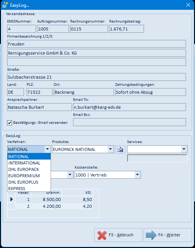Click the Email To field with n.burkart address
Image resolution: width=195 pixels, height=248 pixels.
(129, 107)
